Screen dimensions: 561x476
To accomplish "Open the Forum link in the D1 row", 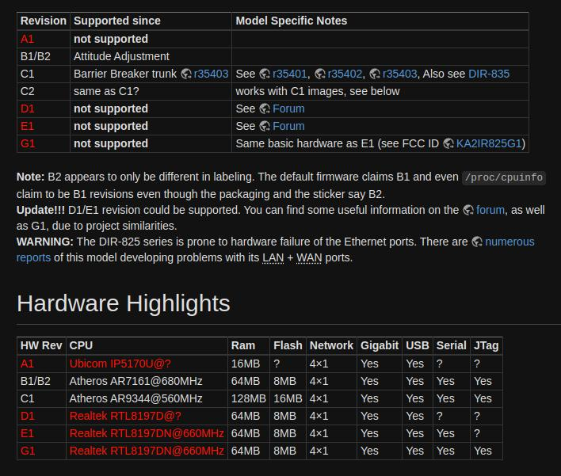I will point(288,109).
